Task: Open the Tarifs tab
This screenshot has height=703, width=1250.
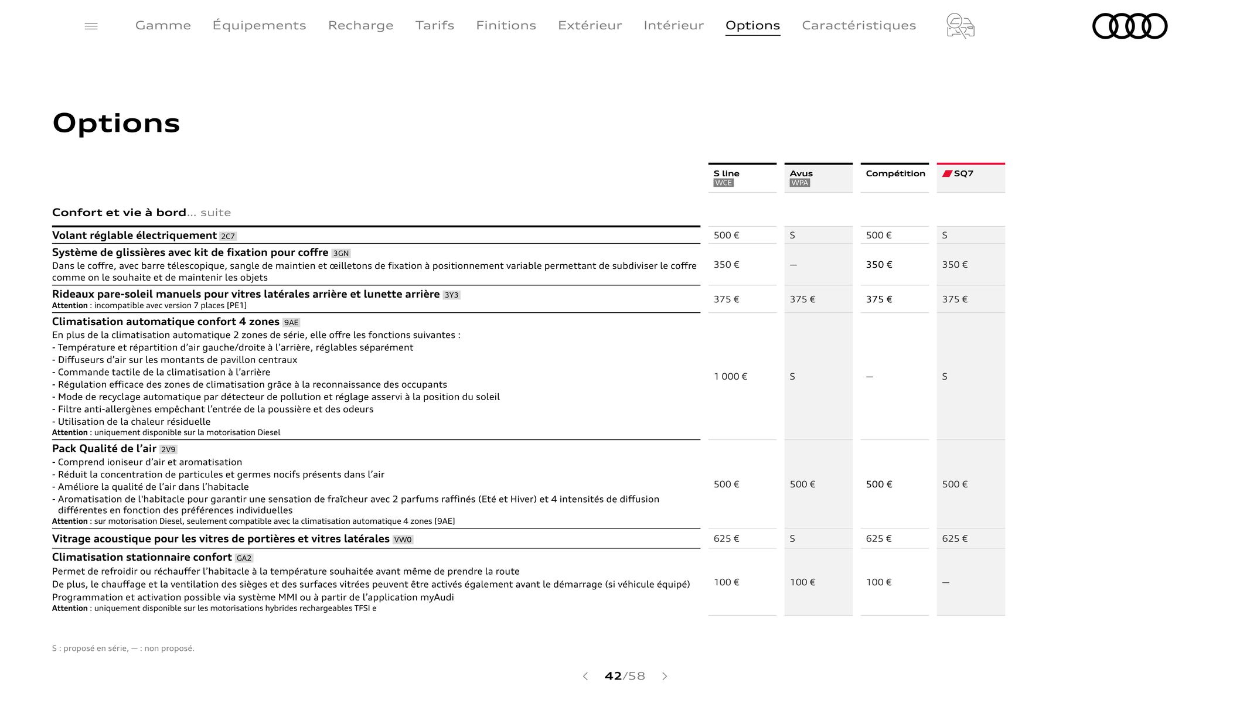Action: pyautogui.click(x=435, y=25)
